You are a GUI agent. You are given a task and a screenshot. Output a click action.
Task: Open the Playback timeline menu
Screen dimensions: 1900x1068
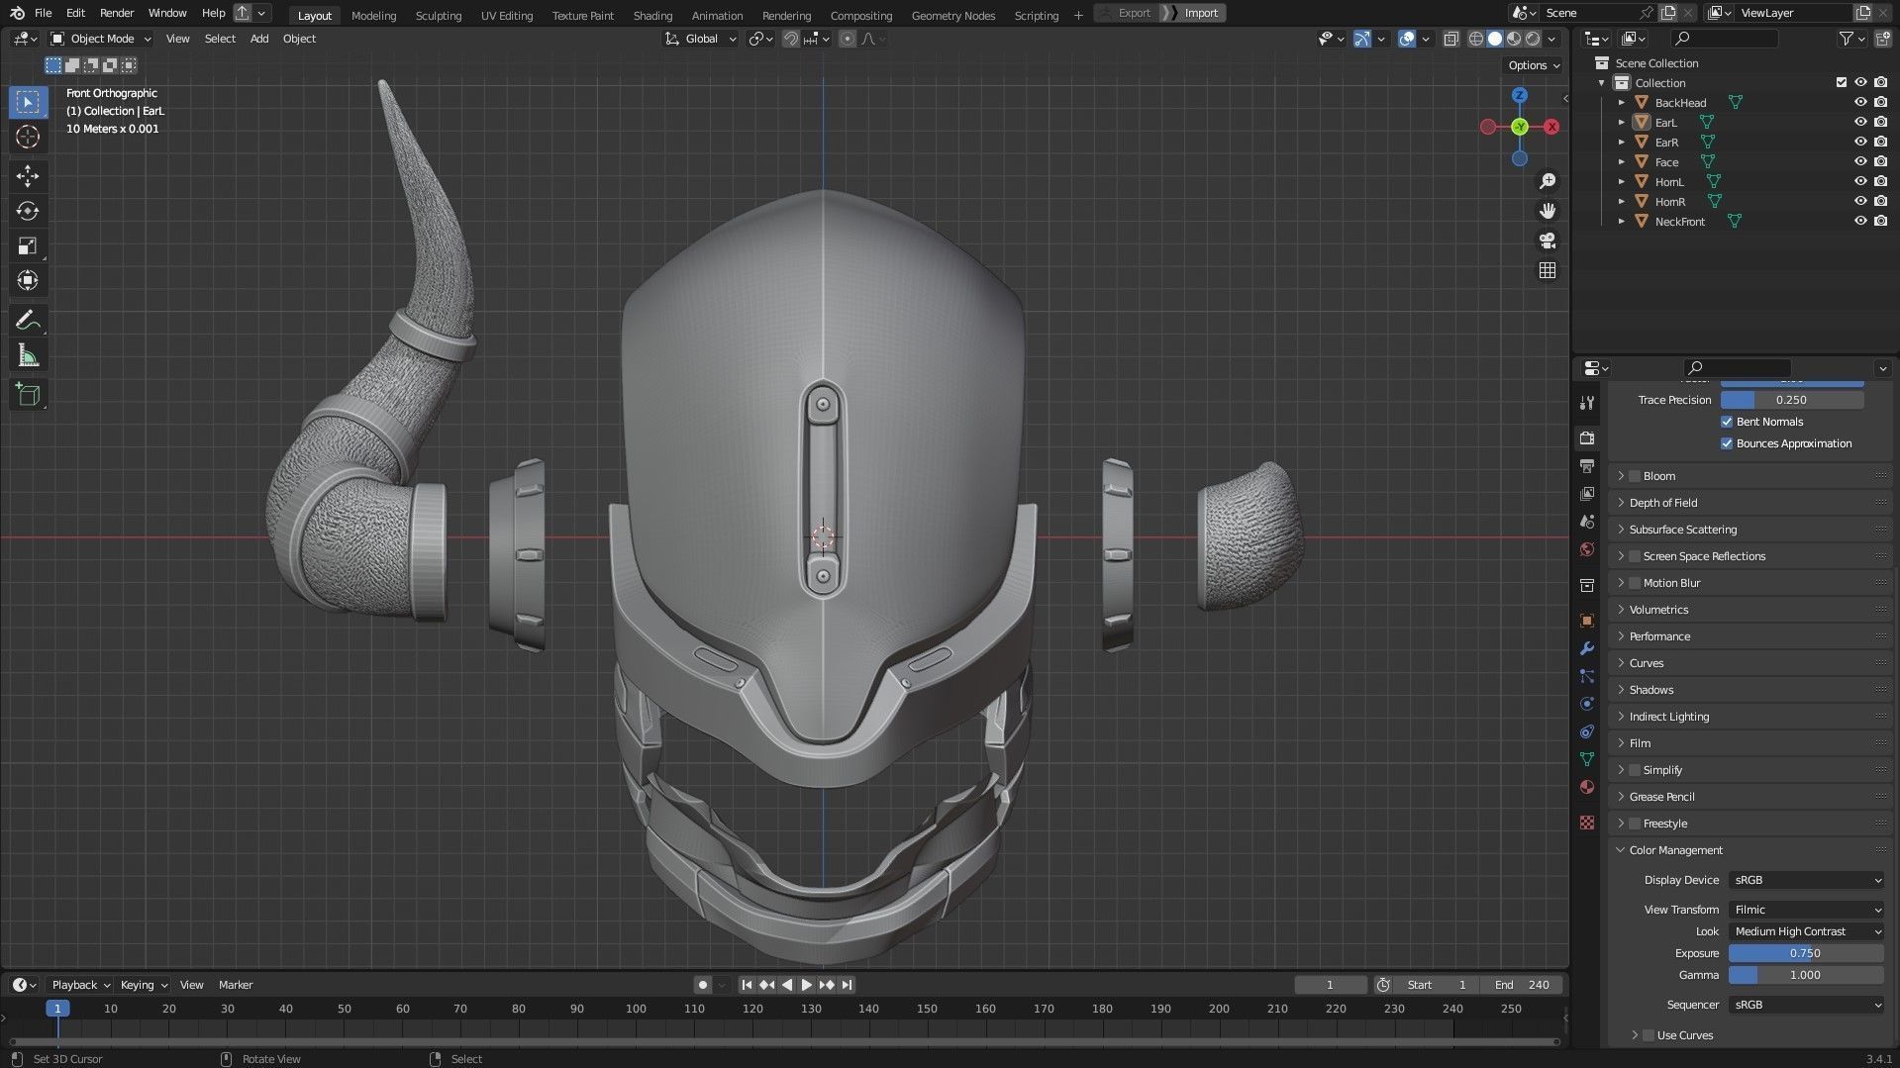tap(79, 985)
